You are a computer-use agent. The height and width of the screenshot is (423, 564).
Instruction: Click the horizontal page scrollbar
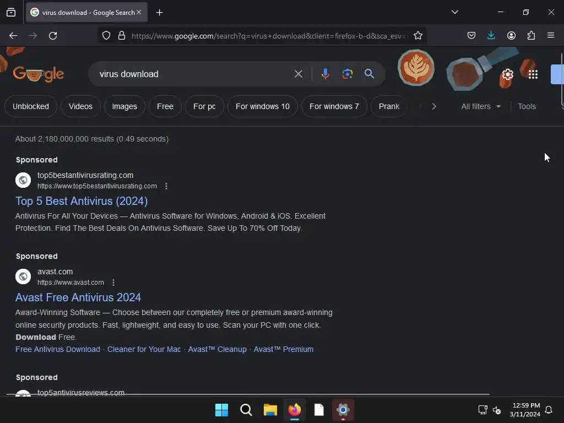coord(248,394)
